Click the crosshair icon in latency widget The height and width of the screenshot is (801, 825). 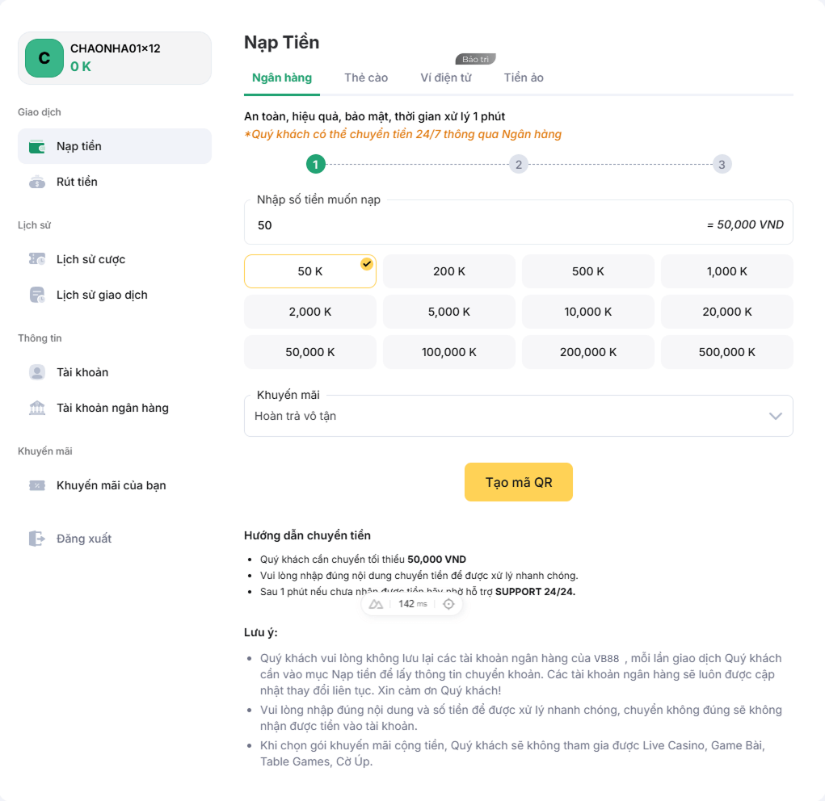click(448, 604)
